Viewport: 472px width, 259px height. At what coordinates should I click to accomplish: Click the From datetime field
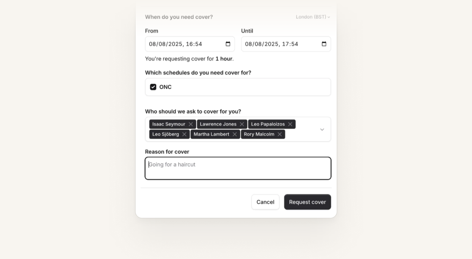pos(190,44)
